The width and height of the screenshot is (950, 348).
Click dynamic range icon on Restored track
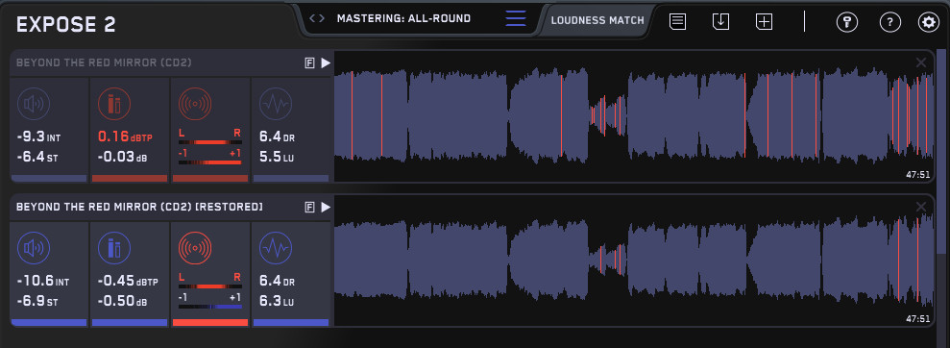276,248
